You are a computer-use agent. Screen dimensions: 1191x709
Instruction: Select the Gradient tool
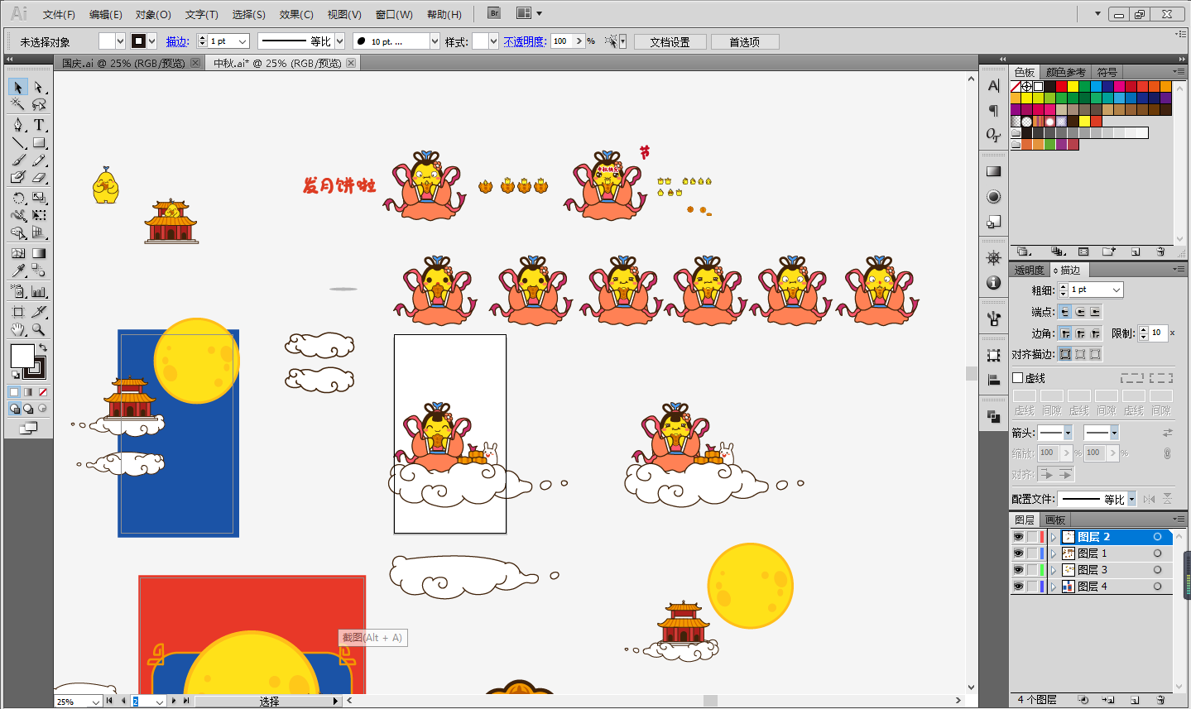coord(39,253)
